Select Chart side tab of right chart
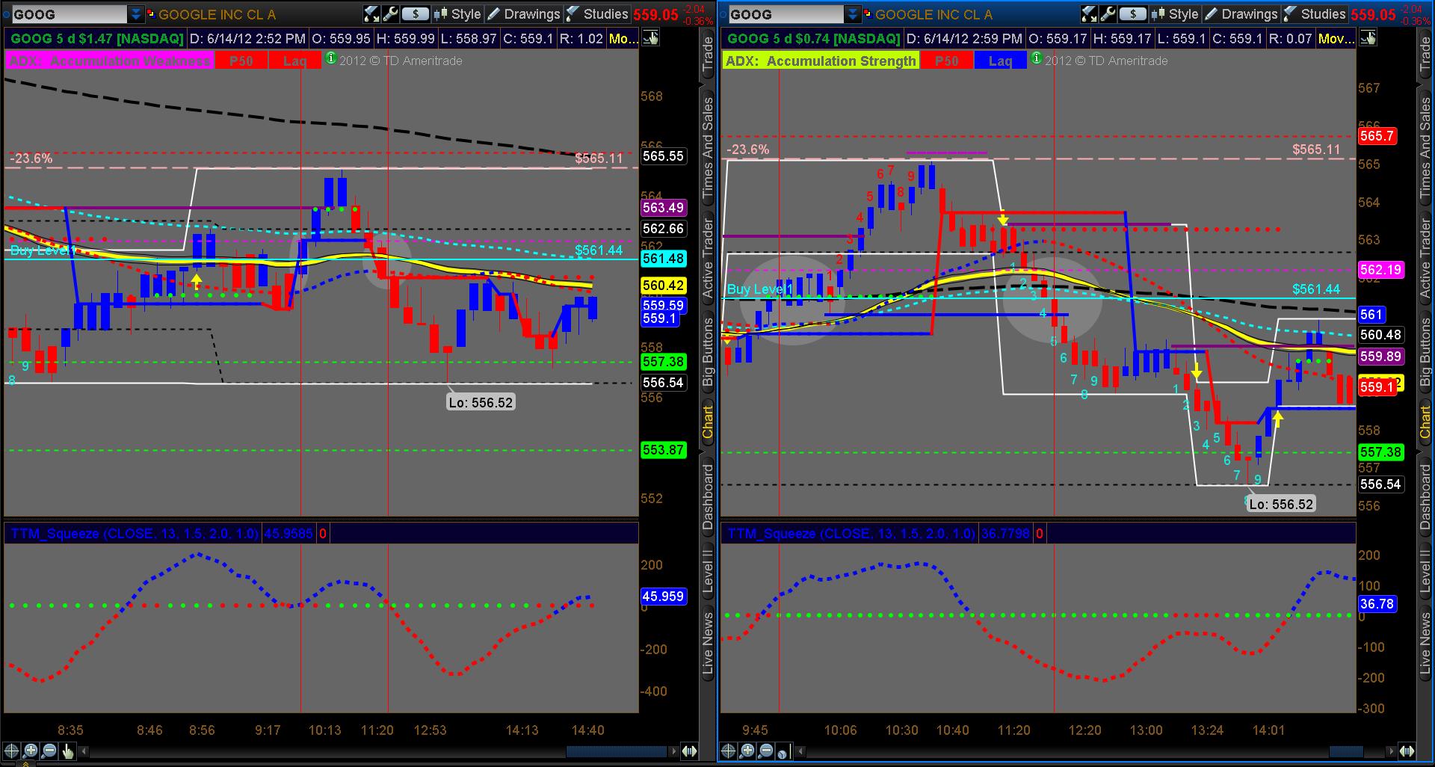The width and height of the screenshot is (1435, 767). pos(1425,422)
